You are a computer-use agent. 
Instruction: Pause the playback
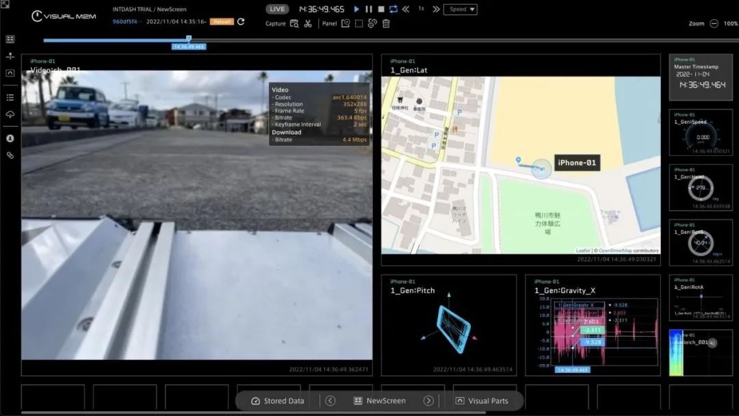tap(369, 10)
